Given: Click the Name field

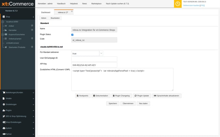Looking at the screenshot, I should (94, 30).
